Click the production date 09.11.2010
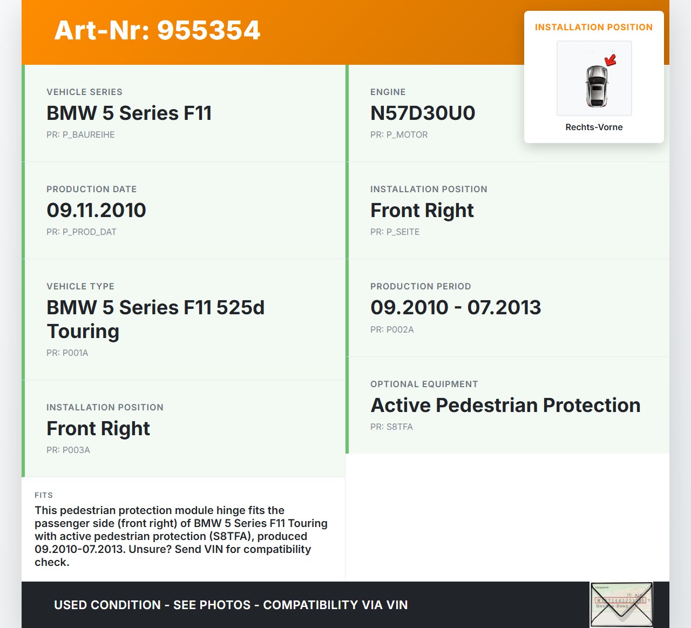 (x=96, y=210)
